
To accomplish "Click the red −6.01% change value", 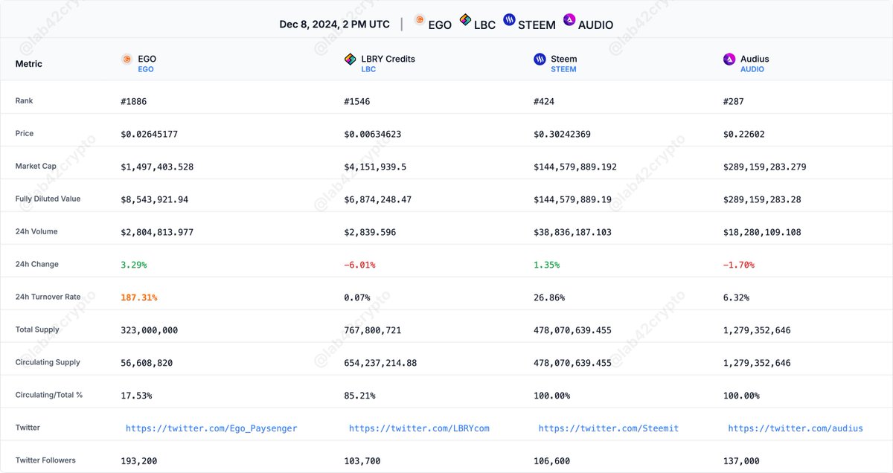I will click(359, 265).
